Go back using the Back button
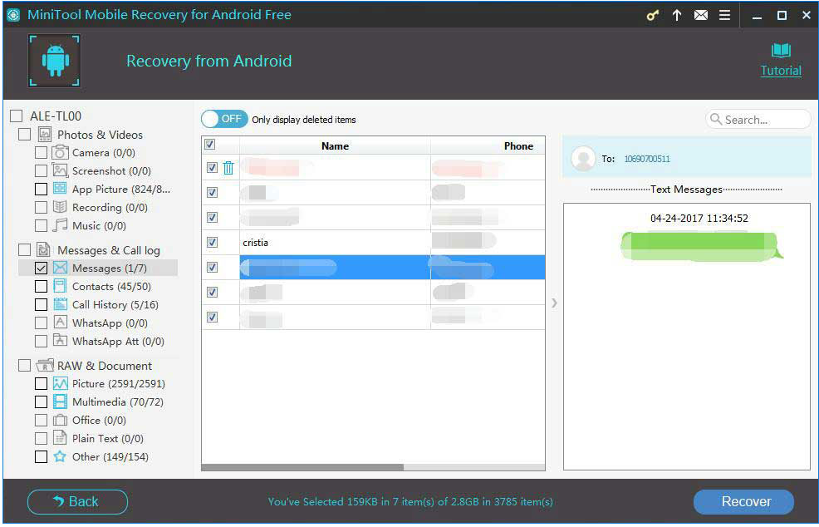The height and width of the screenshot is (527, 819). [77, 501]
